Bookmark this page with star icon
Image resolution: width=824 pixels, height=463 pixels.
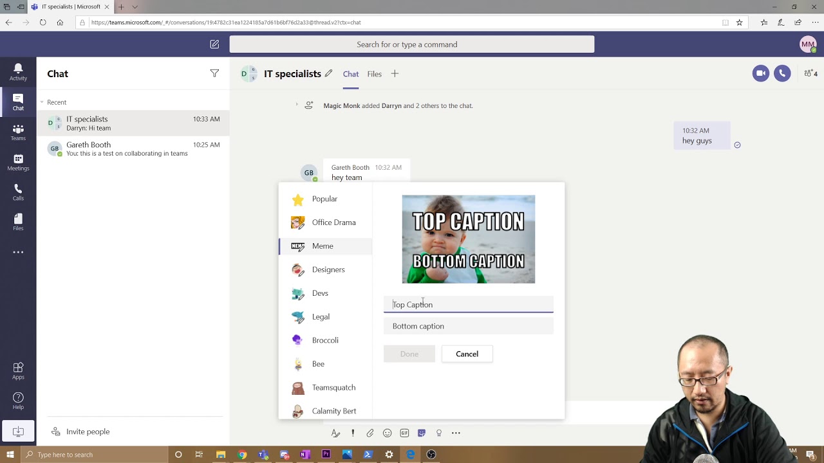[739, 23]
